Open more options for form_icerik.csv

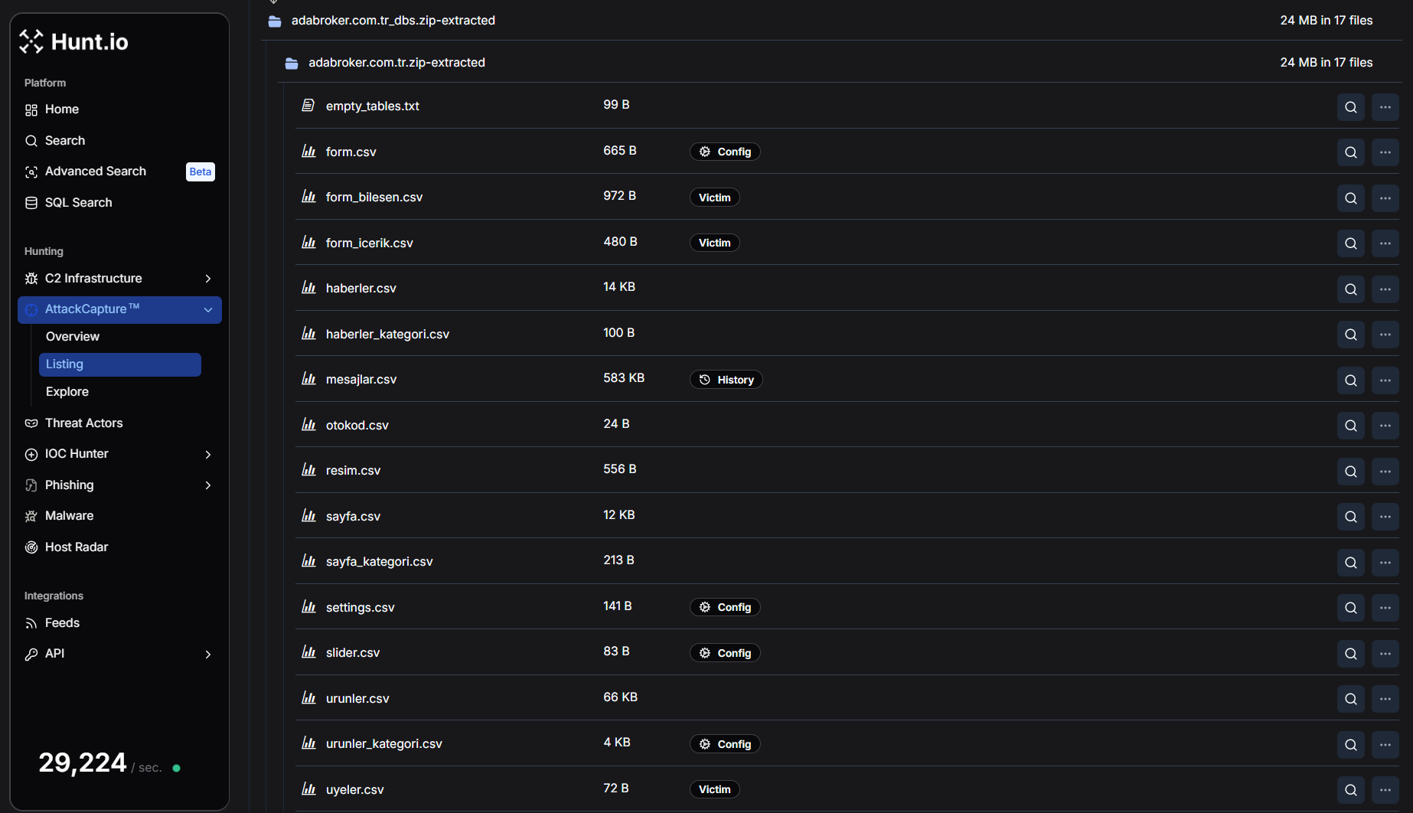(1385, 243)
